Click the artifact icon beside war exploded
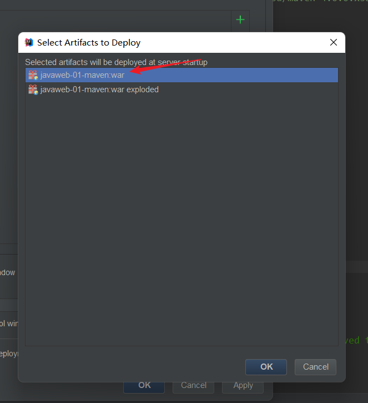This screenshot has width=368, height=403. 33,89
